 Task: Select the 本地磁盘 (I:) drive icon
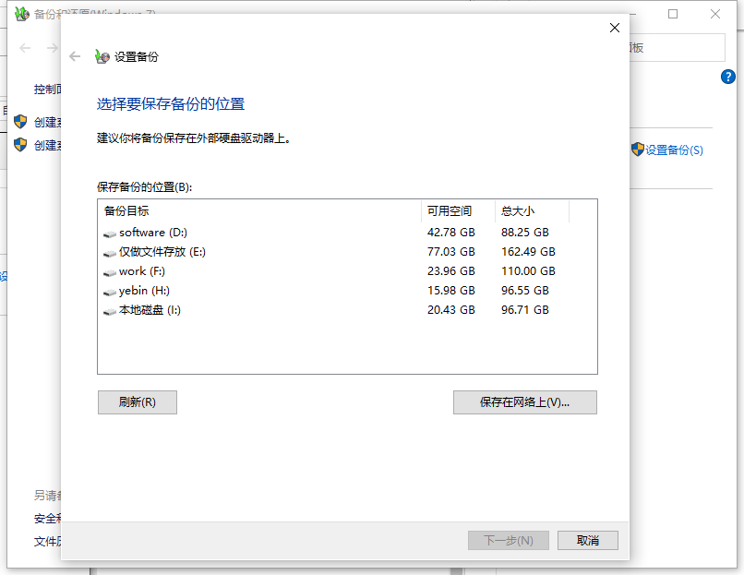coord(111,309)
